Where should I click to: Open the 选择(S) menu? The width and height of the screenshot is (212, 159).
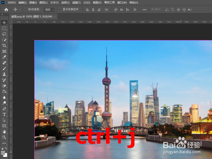coord(65,3)
